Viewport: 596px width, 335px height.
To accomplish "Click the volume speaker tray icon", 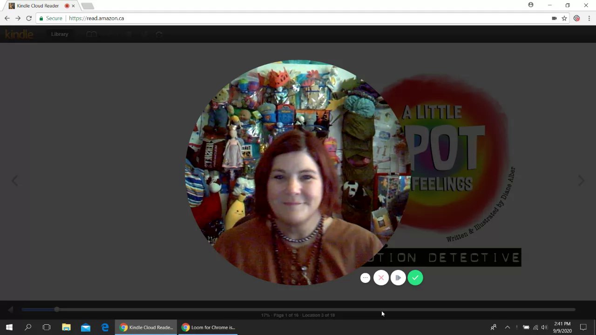I will click(x=544, y=327).
